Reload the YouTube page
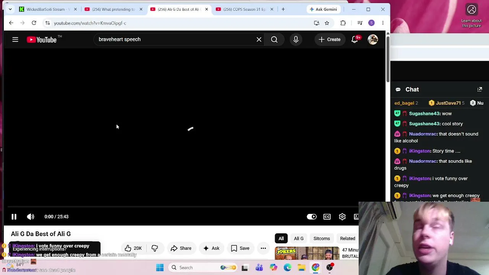This screenshot has width=489, height=275. [34, 23]
